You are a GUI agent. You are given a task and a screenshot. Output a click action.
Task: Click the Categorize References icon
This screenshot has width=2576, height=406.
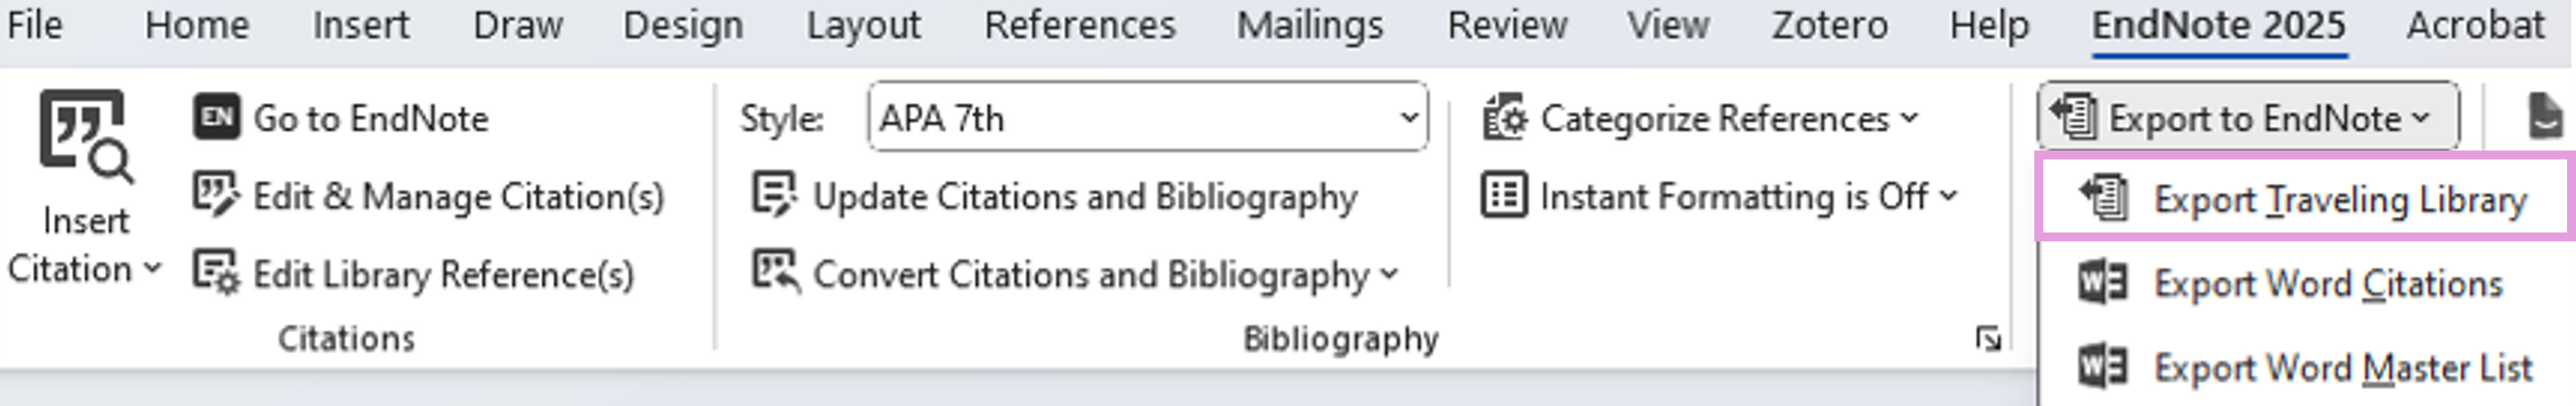point(1505,118)
